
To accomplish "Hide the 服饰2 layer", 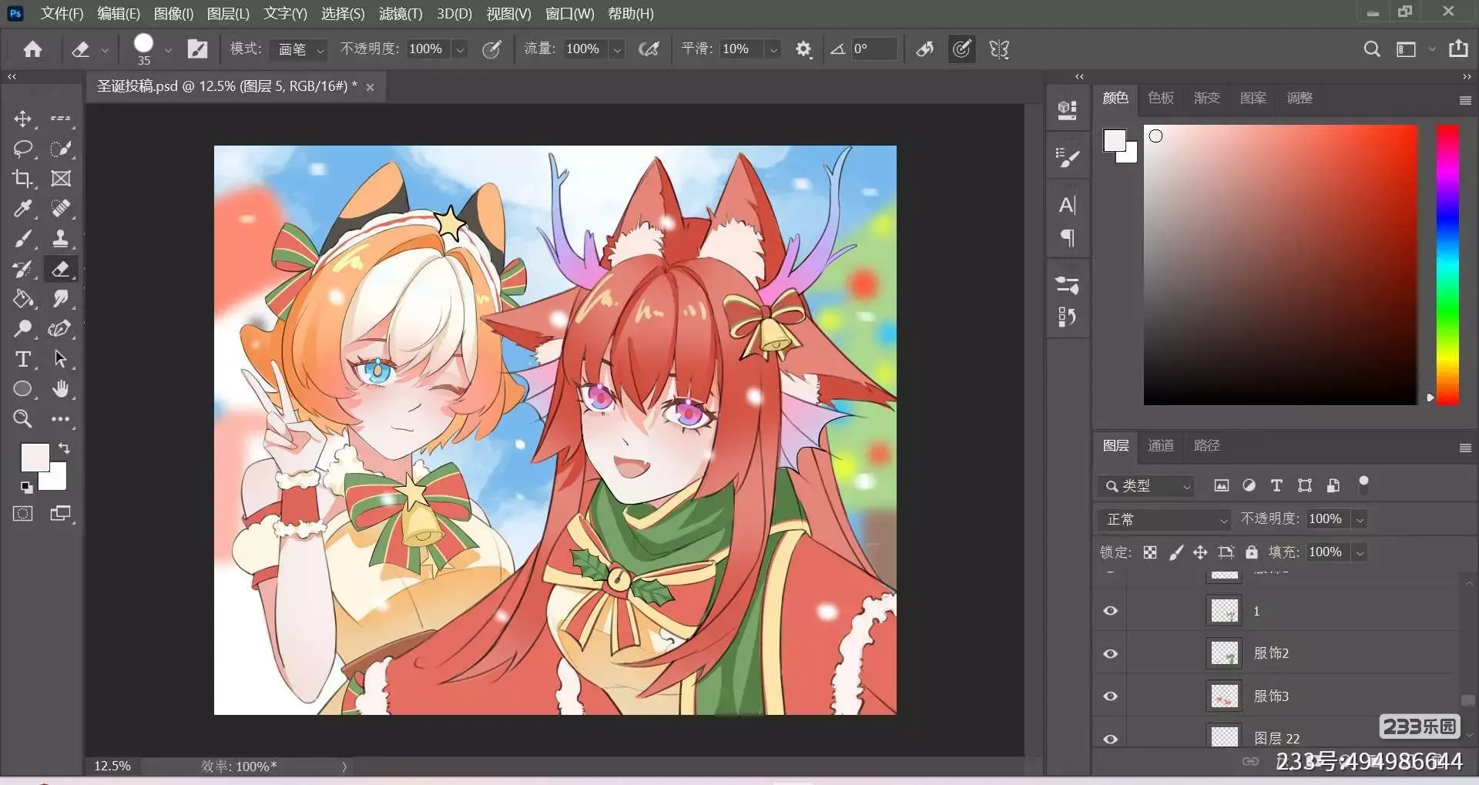I will coord(1110,653).
